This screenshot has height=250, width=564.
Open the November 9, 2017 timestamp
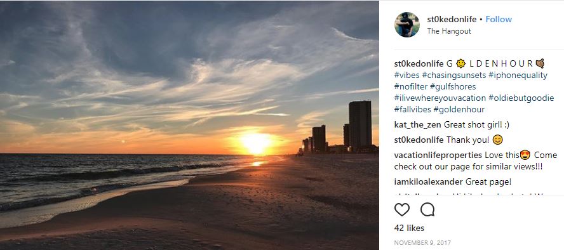pos(422,243)
